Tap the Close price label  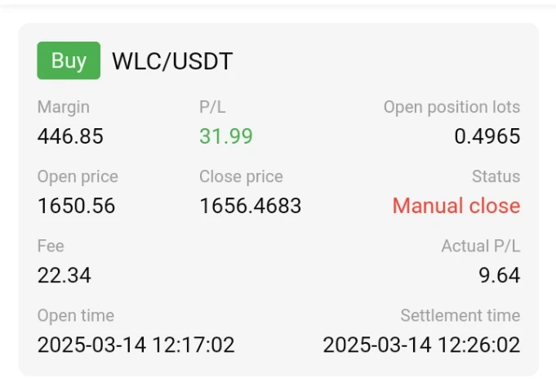point(241,176)
